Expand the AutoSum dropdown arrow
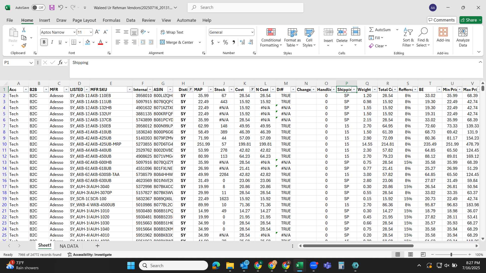Image resolution: width=486 pixels, height=273 pixels. (x=397, y=30)
